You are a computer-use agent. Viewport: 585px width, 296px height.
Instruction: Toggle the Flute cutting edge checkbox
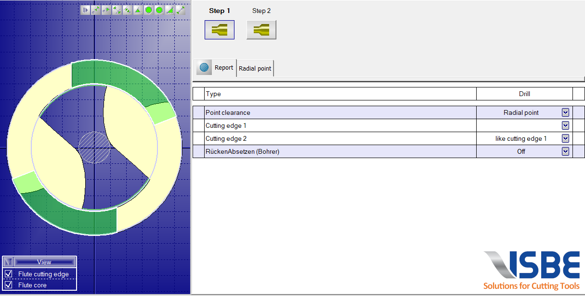pyautogui.click(x=9, y=273)
